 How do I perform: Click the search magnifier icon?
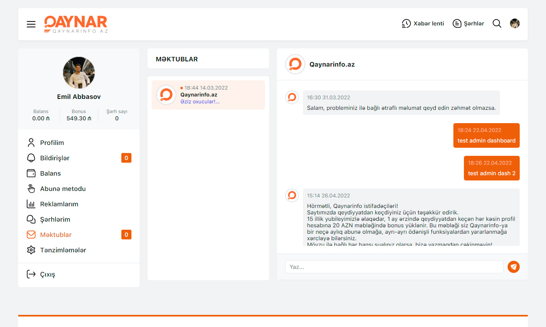[497, 23]
